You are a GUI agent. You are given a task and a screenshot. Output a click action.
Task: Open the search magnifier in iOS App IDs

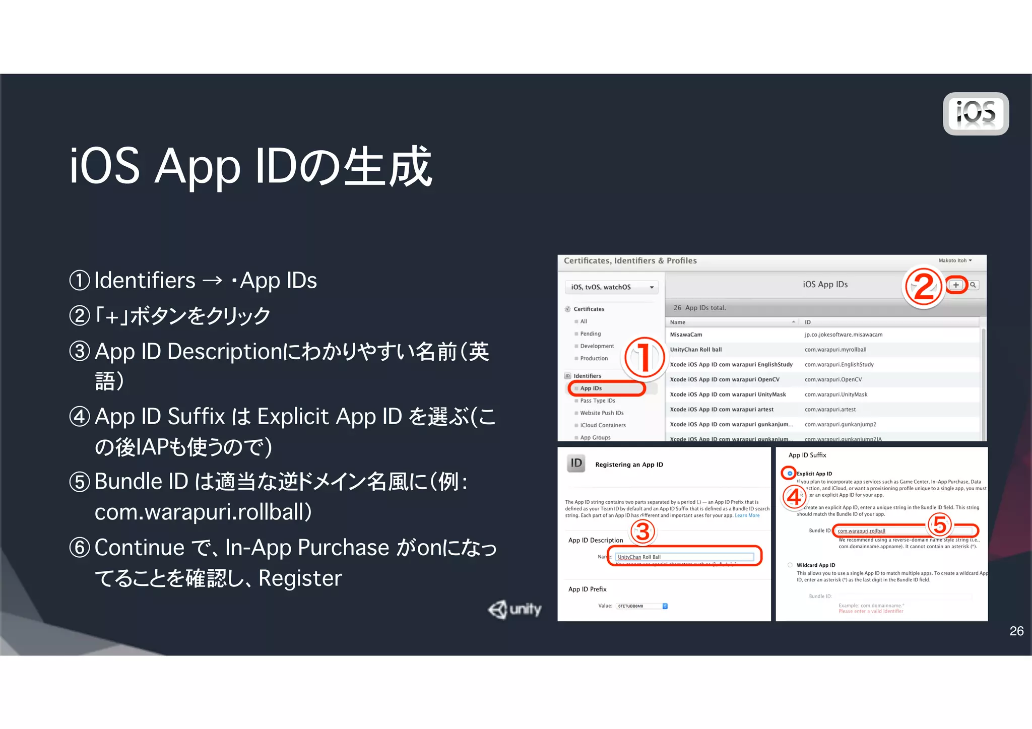click(x=973, y=285)
